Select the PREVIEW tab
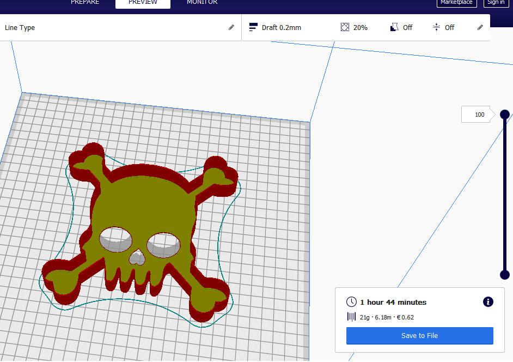Screen dimensions: 513x362 (x=143, y=3)
